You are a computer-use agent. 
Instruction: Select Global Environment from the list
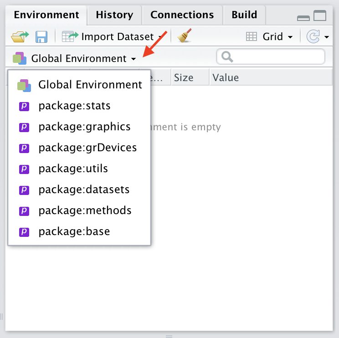tap(90, 85)
